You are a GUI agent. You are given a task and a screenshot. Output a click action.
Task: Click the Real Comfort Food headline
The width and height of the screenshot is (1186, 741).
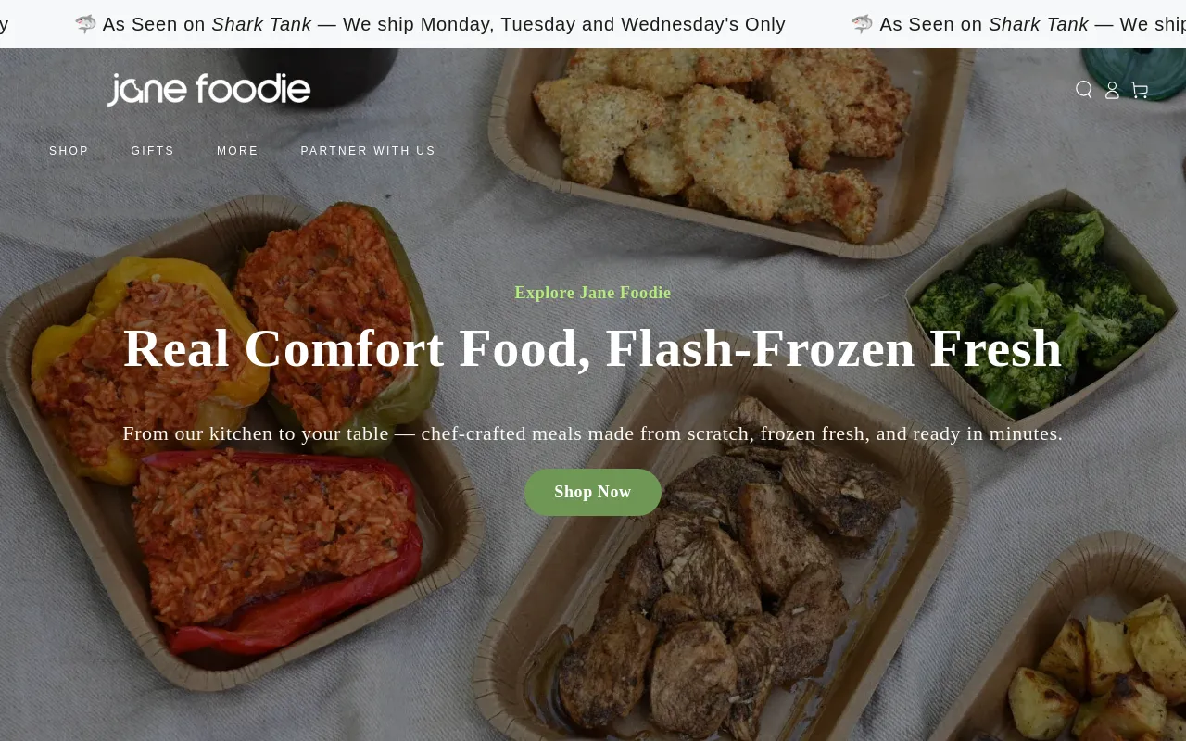(x=593, y=348)
